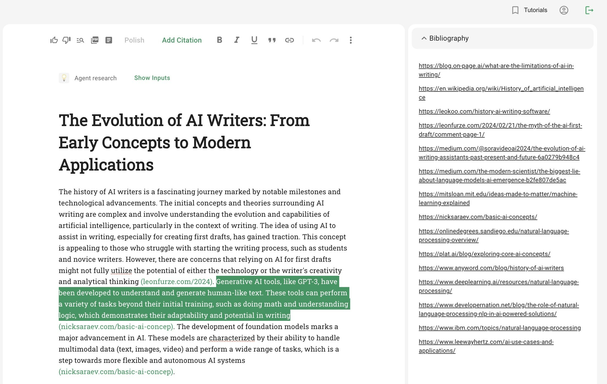This screenshot has width=607, height=384.
Task: Click the green logout icon
Action: click(589, 10)
